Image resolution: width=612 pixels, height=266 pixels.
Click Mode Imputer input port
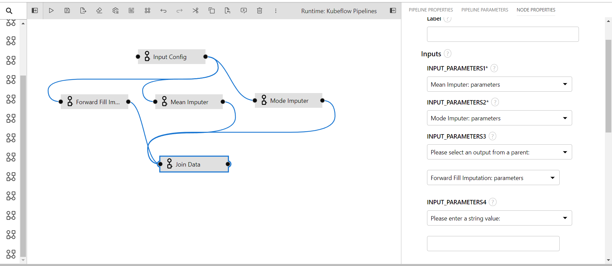255,100
